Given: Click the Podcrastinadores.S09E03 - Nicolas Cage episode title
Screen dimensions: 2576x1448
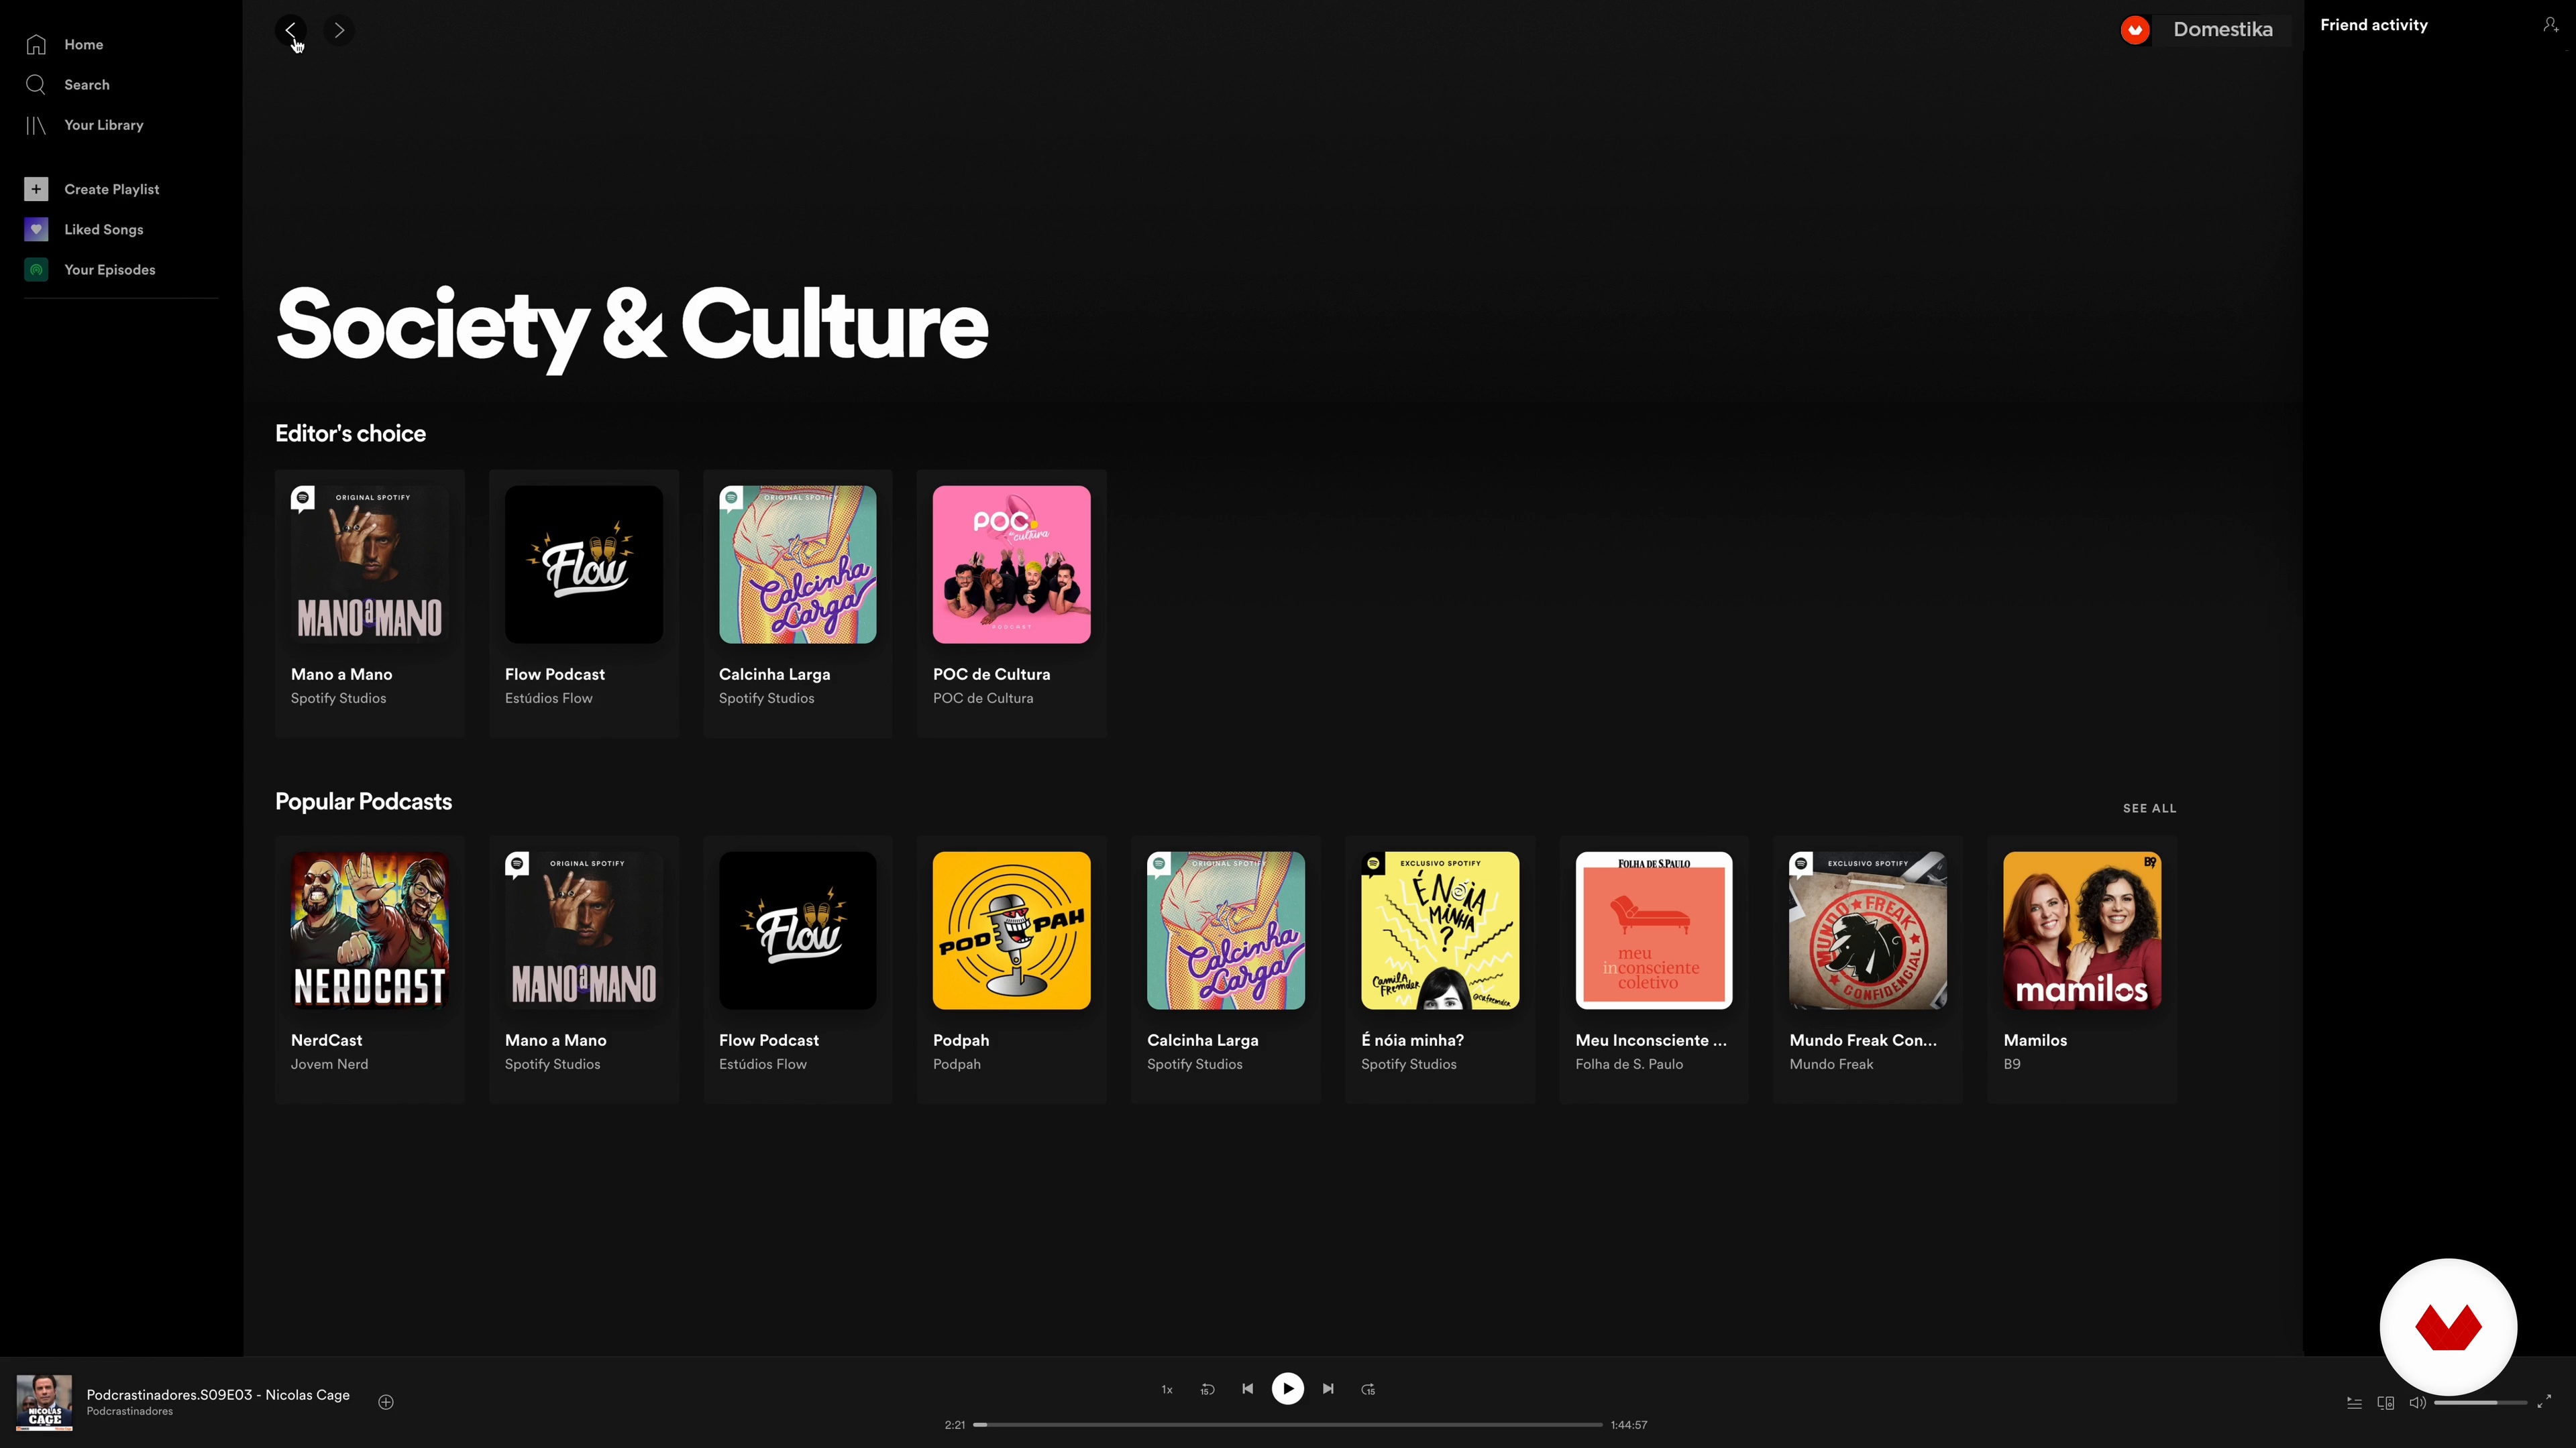Looking at the screenshot, I should [218, 1394].
